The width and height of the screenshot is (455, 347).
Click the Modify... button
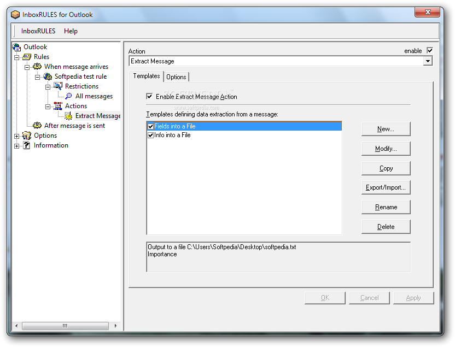click(x=386, y=149)
